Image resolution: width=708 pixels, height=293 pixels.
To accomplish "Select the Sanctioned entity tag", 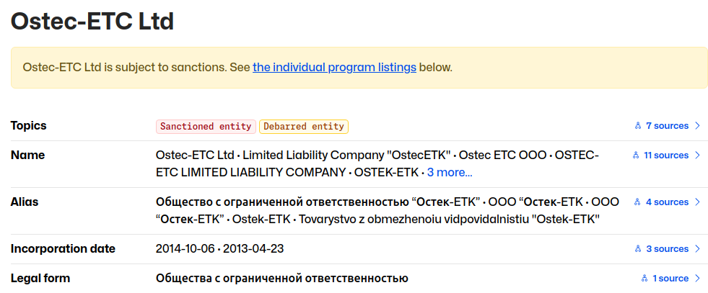I will click(206, 127).
